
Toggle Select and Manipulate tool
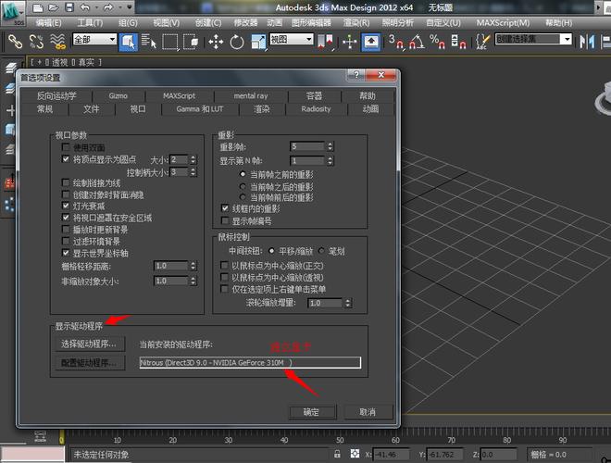tap(350, 42)
